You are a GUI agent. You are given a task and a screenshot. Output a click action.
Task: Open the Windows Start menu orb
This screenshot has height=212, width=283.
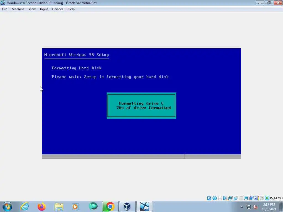[7, 206]
